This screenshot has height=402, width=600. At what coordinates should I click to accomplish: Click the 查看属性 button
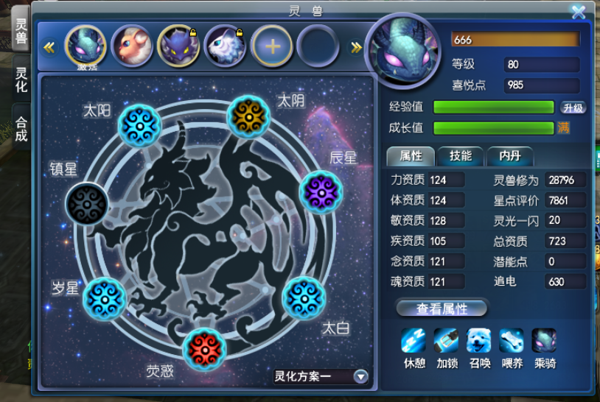442,308
